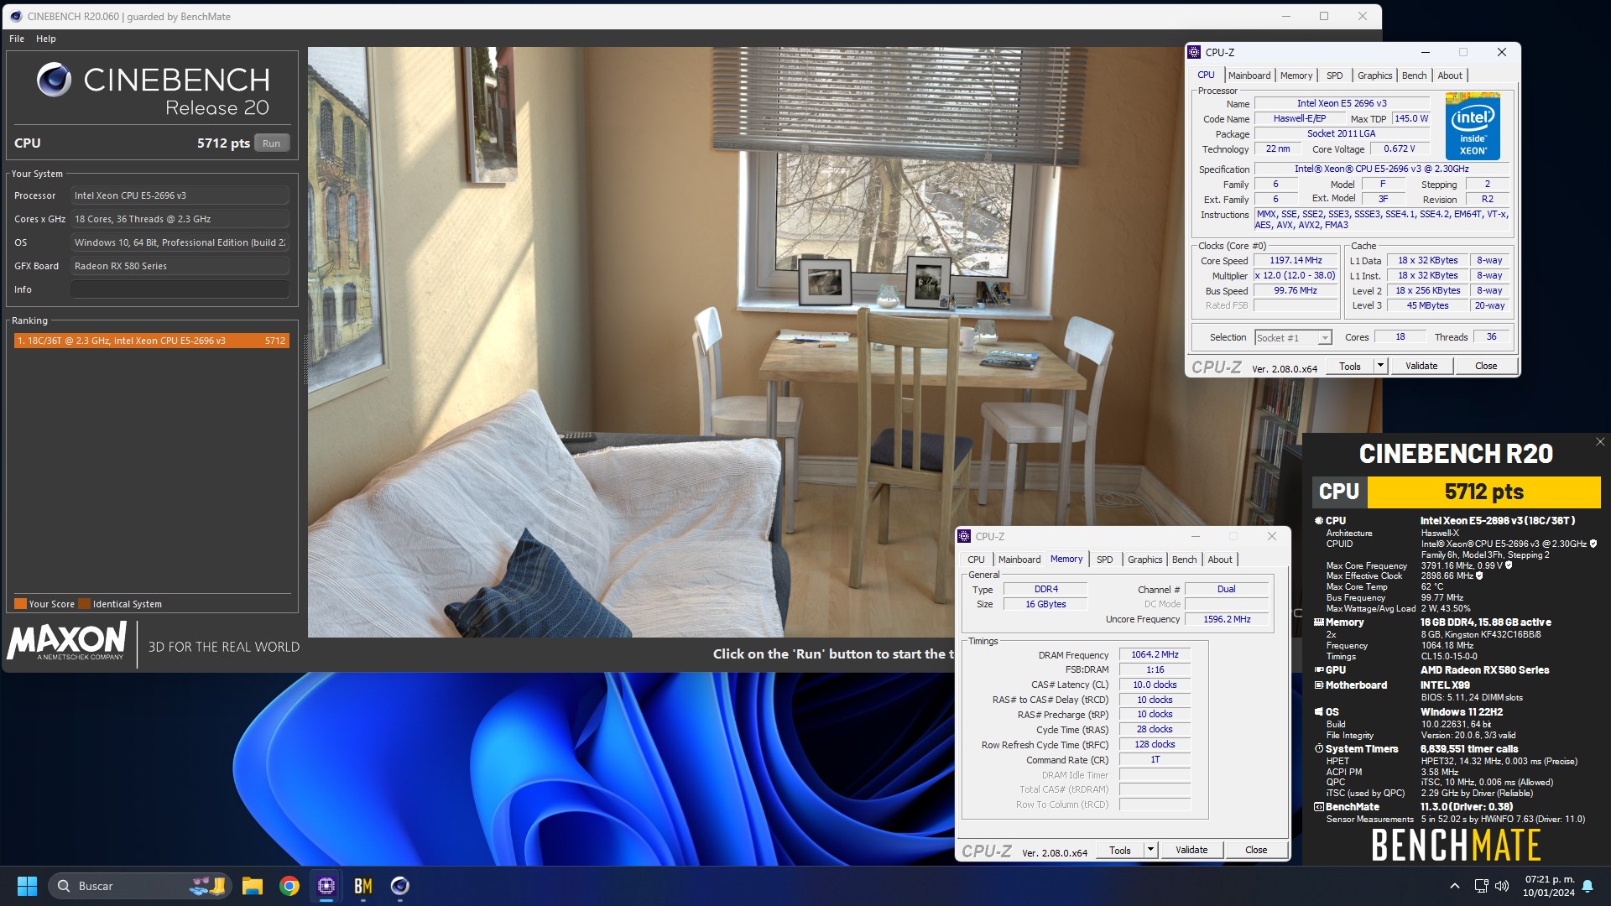Click the Processor field Intel Xeon CPU E5-2696 v3
This screenshot has height=906, width=1611.
click(x=180, y=195)
